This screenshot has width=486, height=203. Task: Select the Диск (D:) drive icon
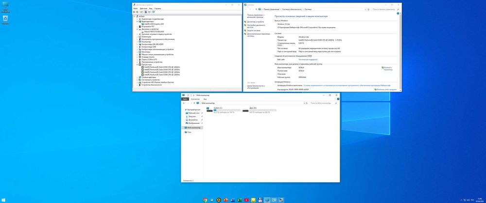(x=245, y=109)
